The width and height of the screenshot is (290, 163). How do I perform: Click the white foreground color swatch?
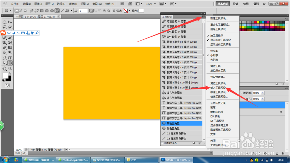tap(5, 75)
